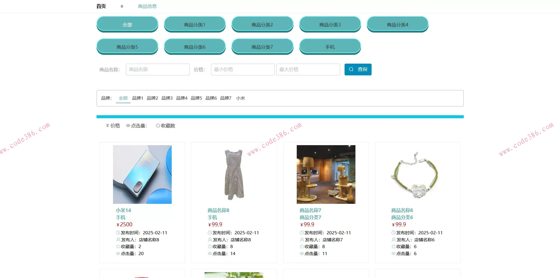
Task: Click the star icon beside 商品名称6's 收藏量
Action: [x=393, y=246]
